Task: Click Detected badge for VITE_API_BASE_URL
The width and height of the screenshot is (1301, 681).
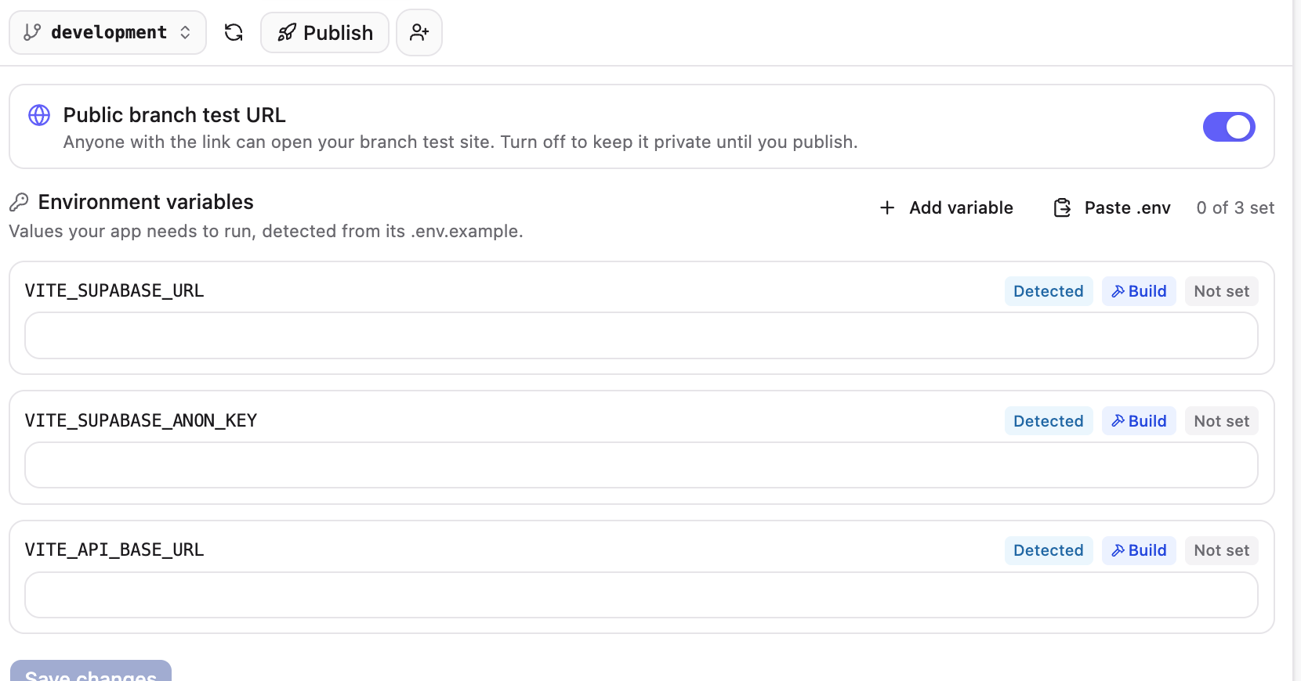Action: click(1049, 550)
